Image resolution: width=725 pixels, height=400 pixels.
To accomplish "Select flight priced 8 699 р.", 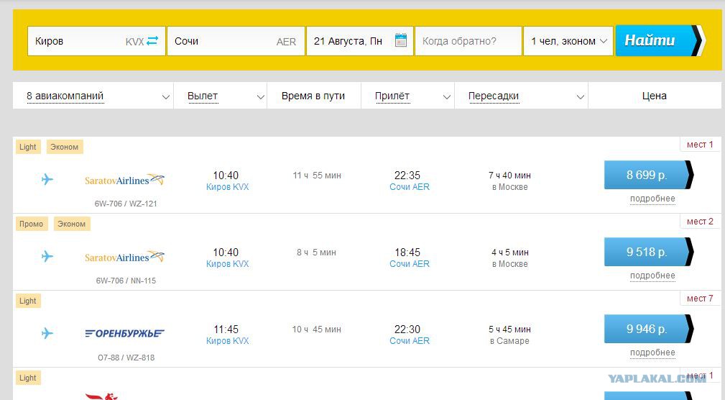I will click(649, 175).
